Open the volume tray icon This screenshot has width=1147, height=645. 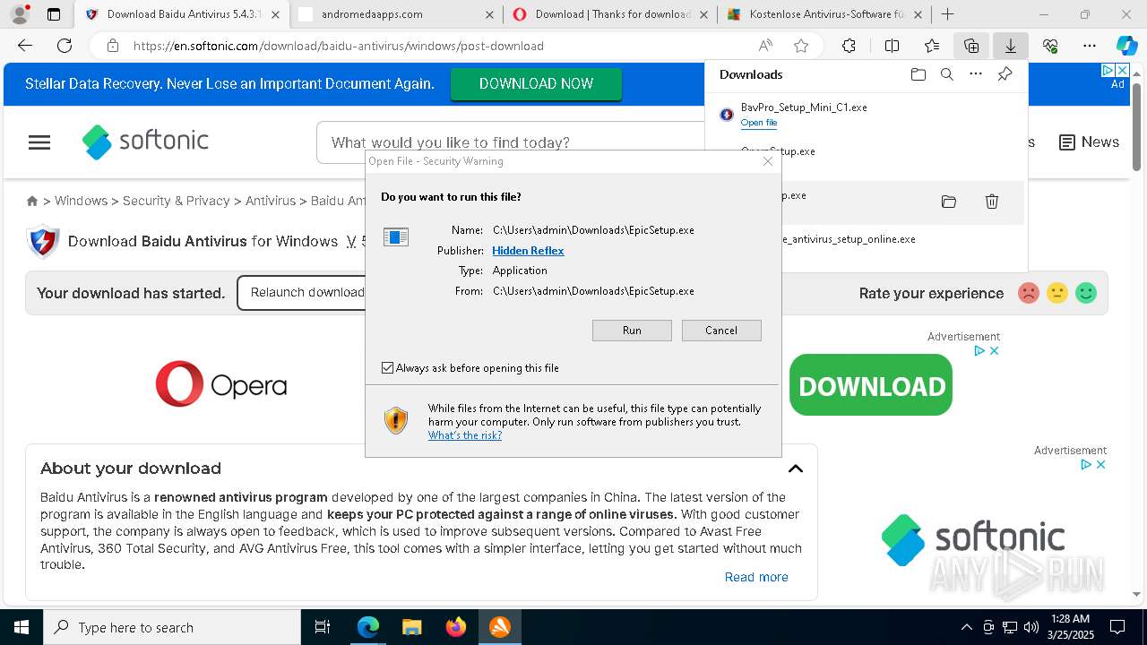[1031, 627]
